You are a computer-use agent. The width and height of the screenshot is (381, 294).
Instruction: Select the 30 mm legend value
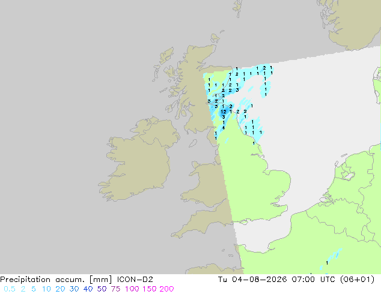tap(74, 289)
